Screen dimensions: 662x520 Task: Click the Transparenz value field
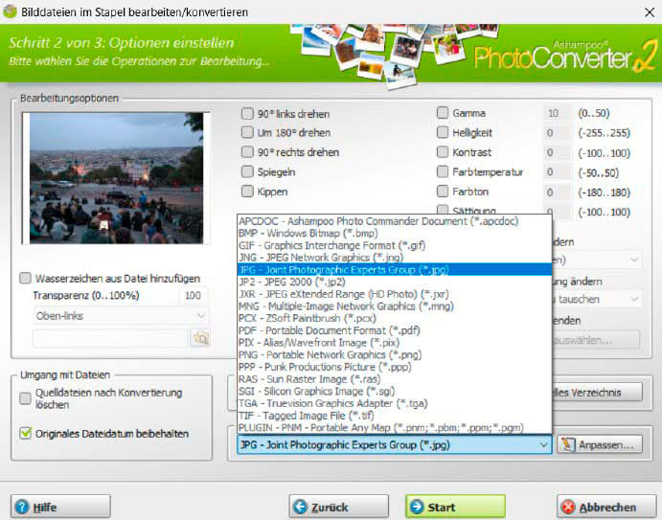(x=194, y=296)
